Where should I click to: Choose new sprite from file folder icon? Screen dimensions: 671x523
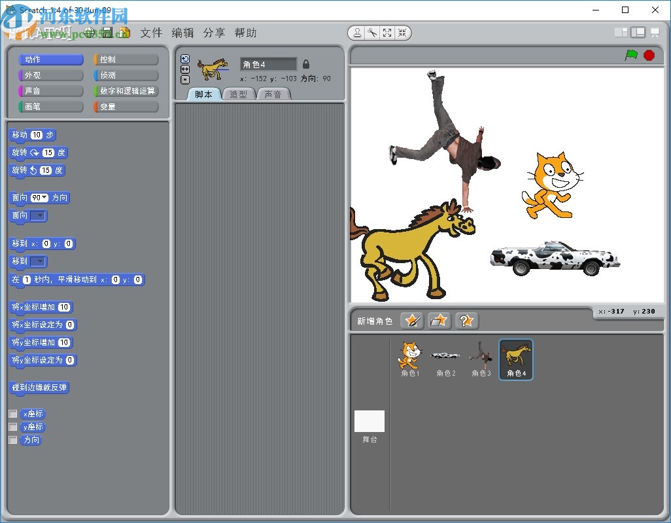tap(439, 321)
